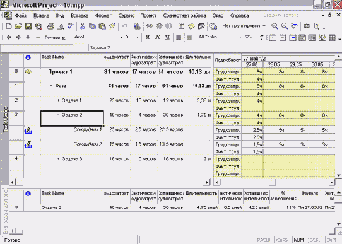Screen dimensions: 342x244
Task: Click the 28.05 date column header
Action: pos(274,64)
